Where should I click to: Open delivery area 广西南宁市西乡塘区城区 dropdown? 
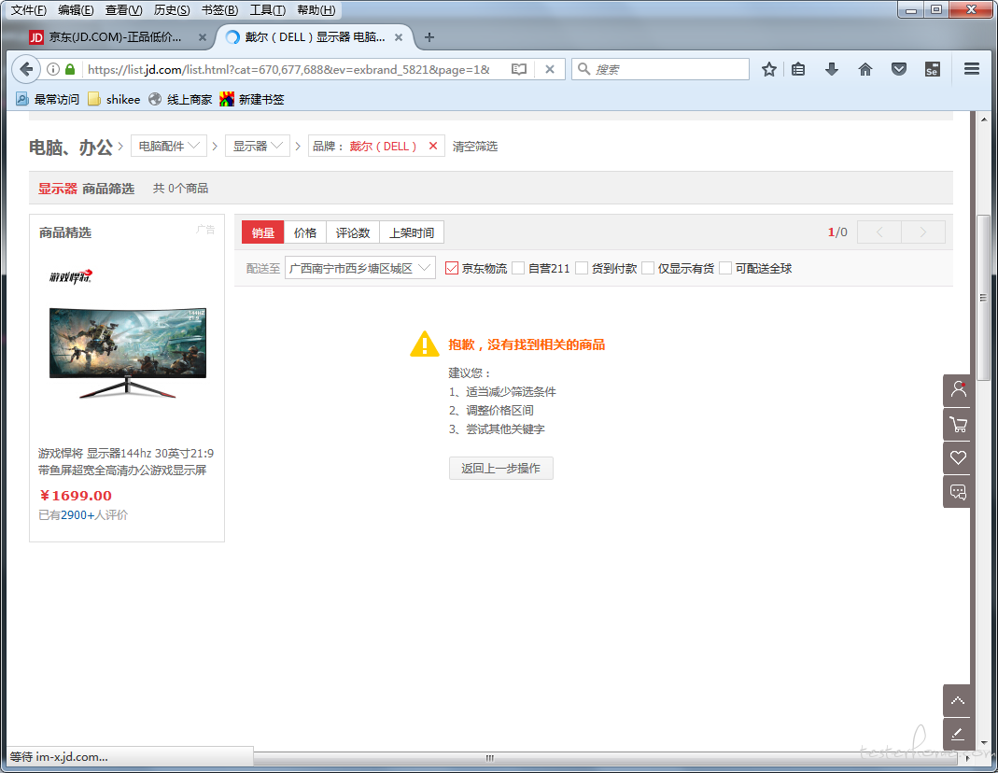click(x=360, y=269)
